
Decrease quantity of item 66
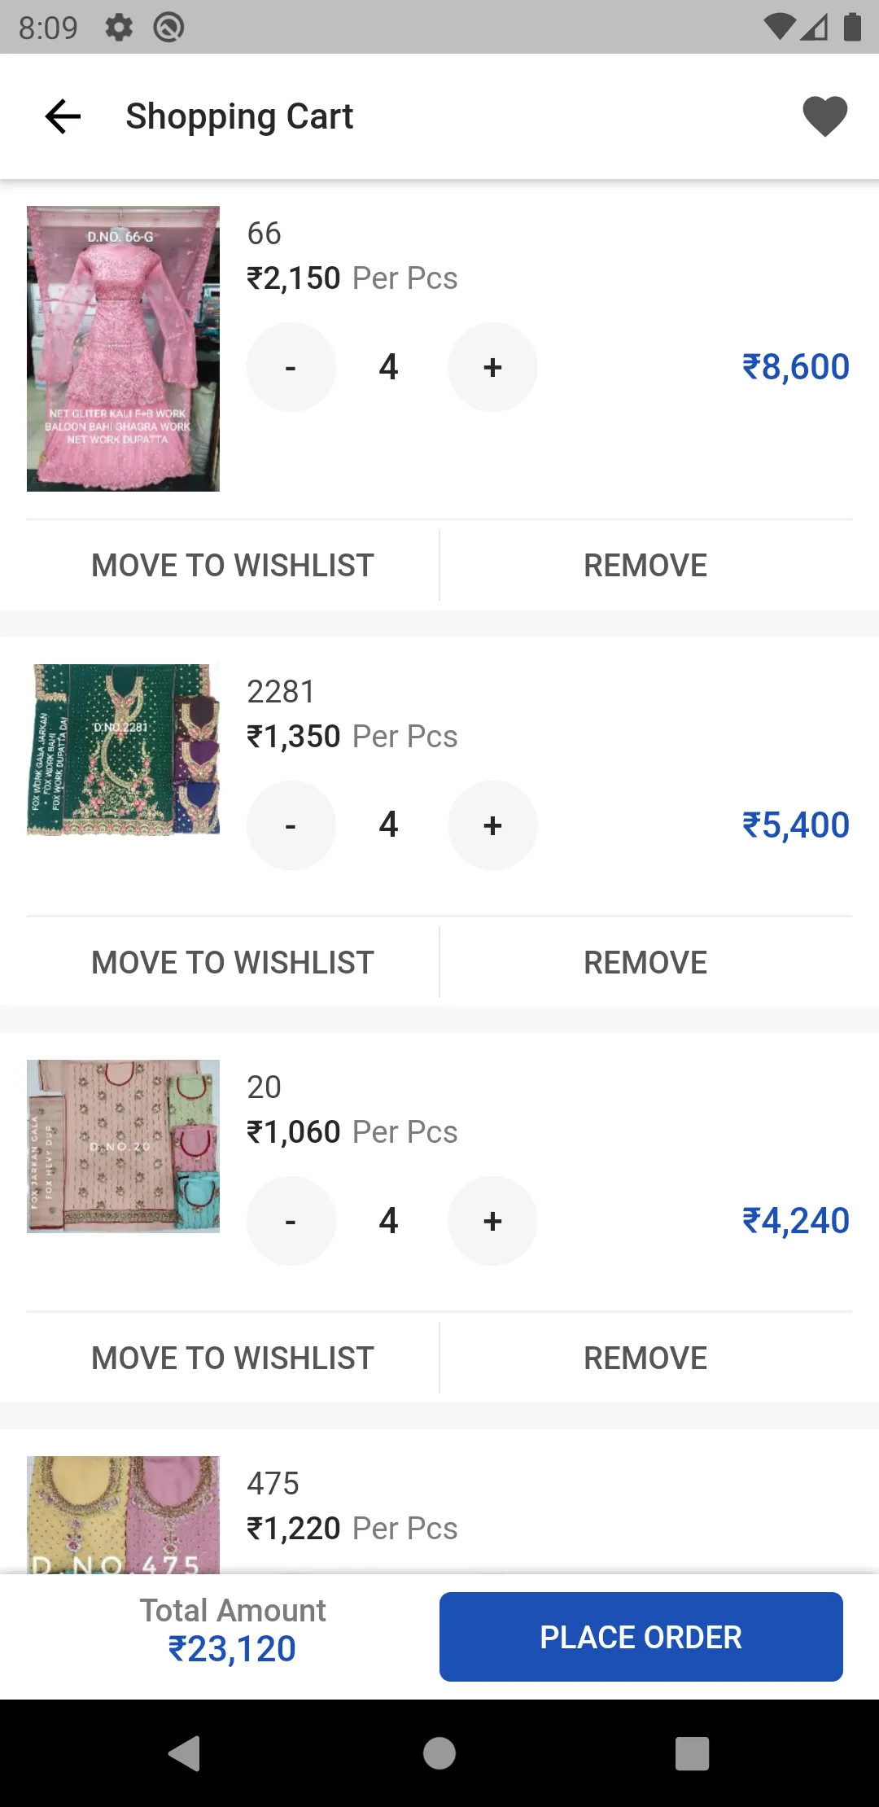click(291, 367)
